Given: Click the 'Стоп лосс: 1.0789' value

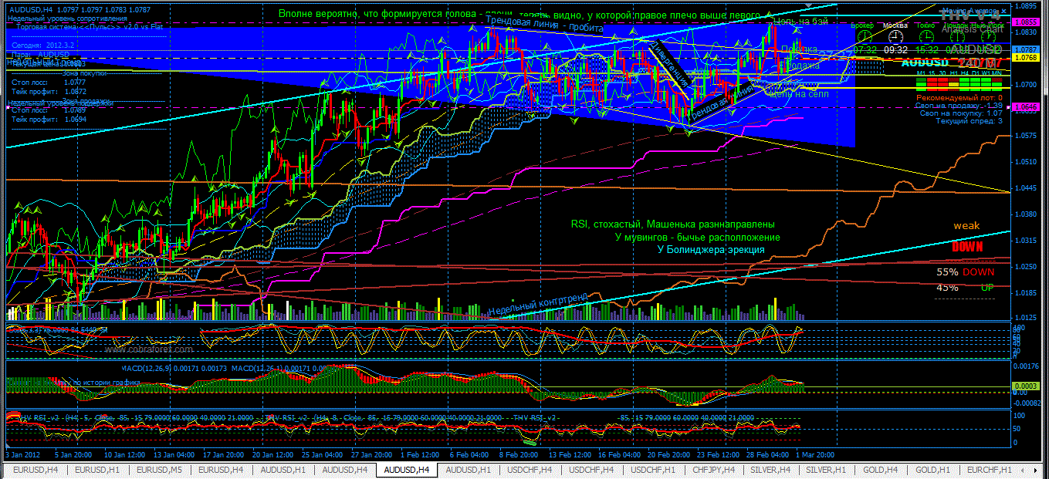Looking at the screenshot, I should tap(49, 110).
